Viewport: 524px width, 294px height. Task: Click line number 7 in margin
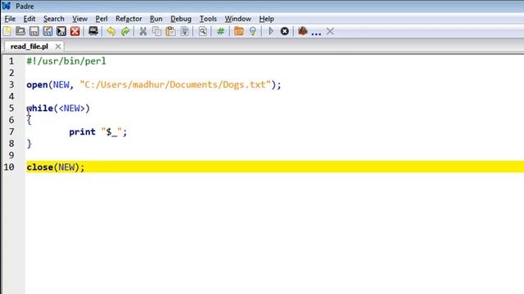(x=11, y=132)
